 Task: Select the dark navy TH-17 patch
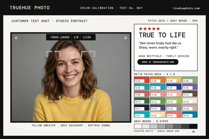tap(142, 107)
